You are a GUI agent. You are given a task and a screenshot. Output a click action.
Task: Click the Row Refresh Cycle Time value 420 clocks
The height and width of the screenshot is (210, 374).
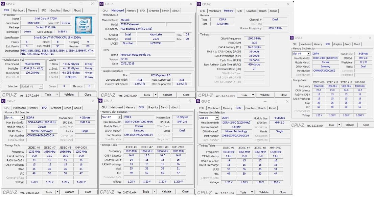254,64
